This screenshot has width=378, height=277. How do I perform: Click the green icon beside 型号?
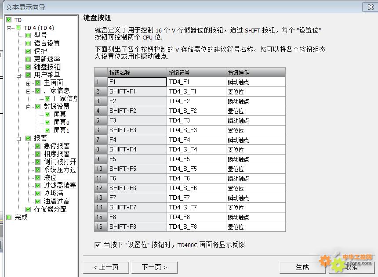28,36
